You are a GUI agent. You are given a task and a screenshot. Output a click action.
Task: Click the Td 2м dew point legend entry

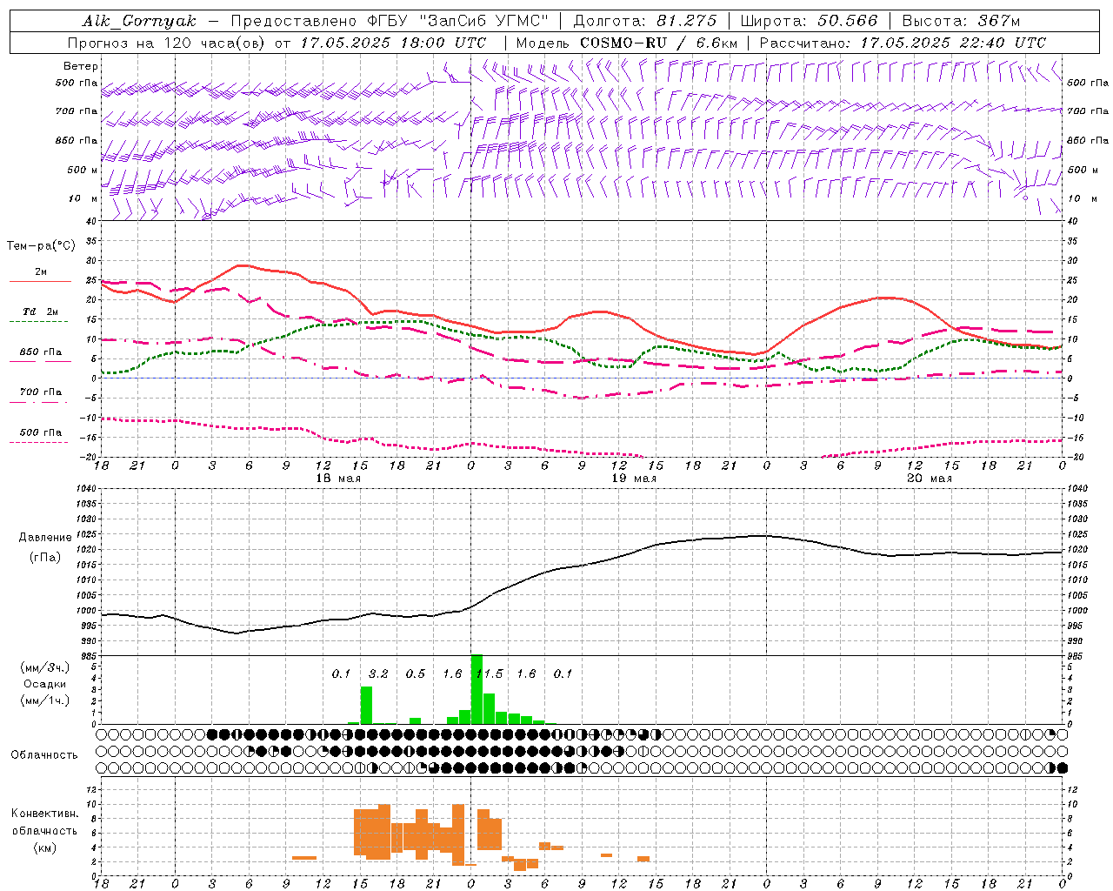[41, 312]
